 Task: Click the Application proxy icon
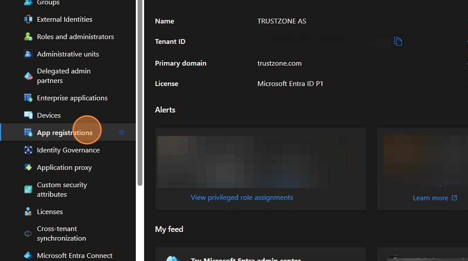pos(28,167)
